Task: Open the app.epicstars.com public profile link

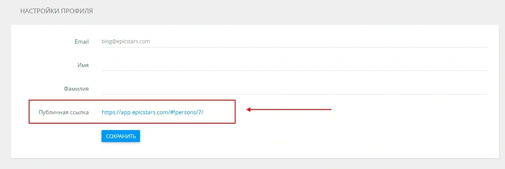Action: (x=152, y=113)
